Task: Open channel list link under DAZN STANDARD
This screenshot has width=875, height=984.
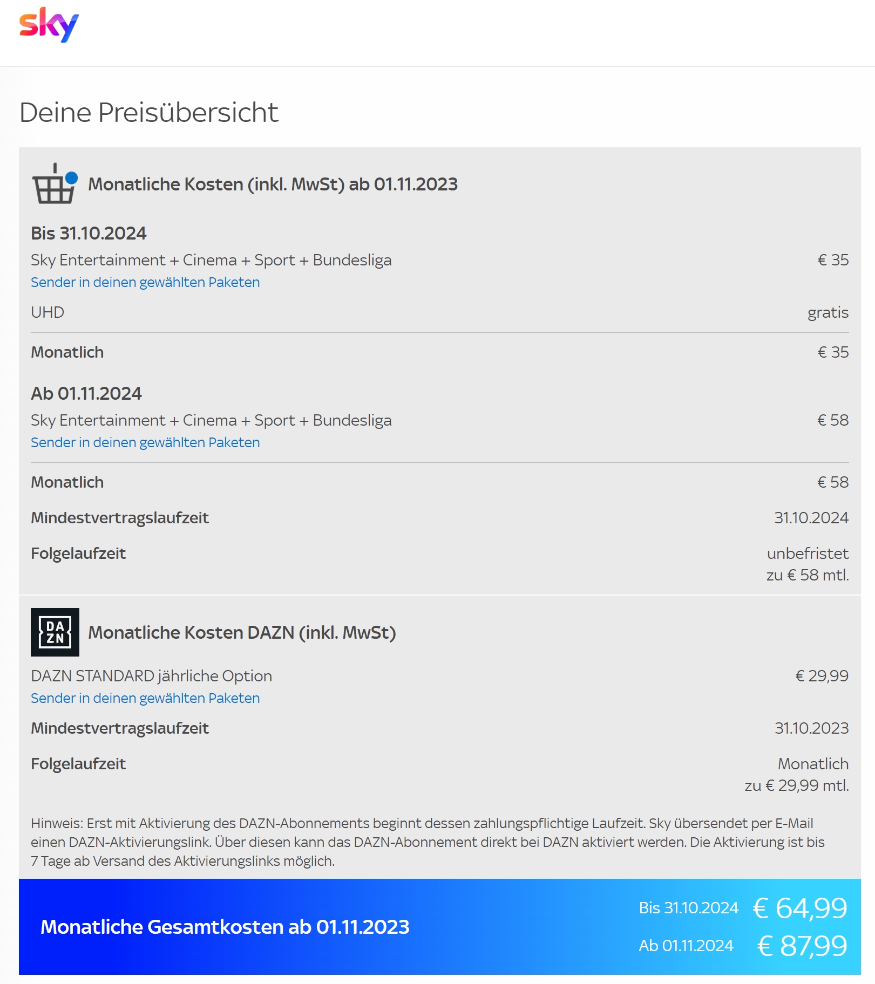Action: pos(145,698)
